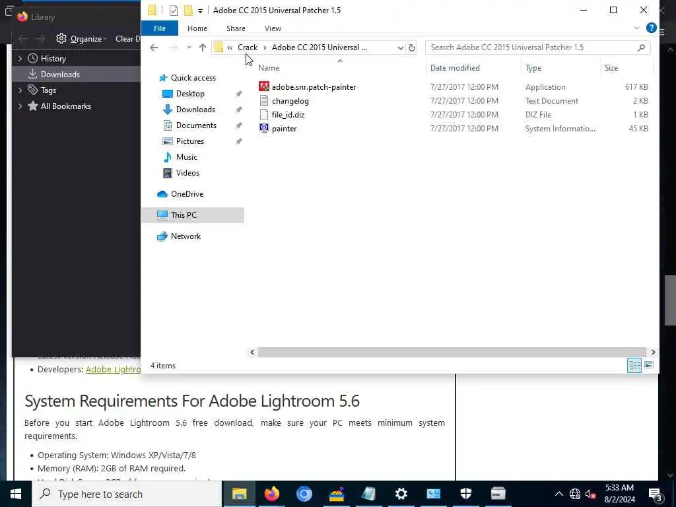The height and width of the screenshot is (507, 676).
Task: Select Downloads in Firefox Library sidebar
Action: click(x=77, y=74)
